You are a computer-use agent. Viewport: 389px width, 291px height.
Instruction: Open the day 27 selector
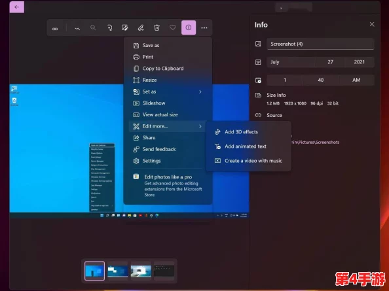point(330,62)
